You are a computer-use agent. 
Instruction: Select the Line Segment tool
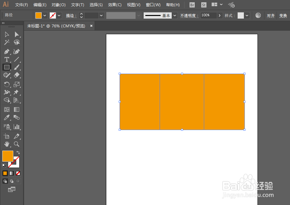(x=17, y=59)
